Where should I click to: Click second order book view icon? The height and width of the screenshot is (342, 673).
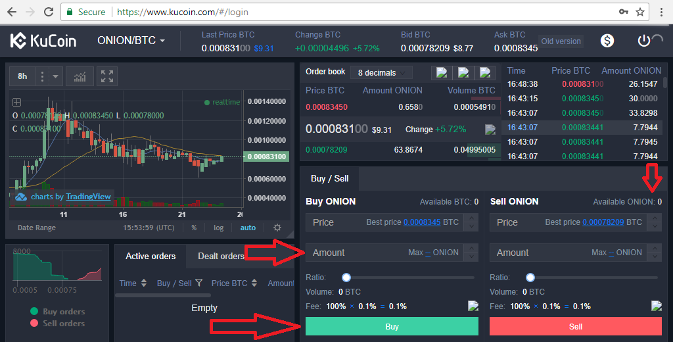(463, 72)
